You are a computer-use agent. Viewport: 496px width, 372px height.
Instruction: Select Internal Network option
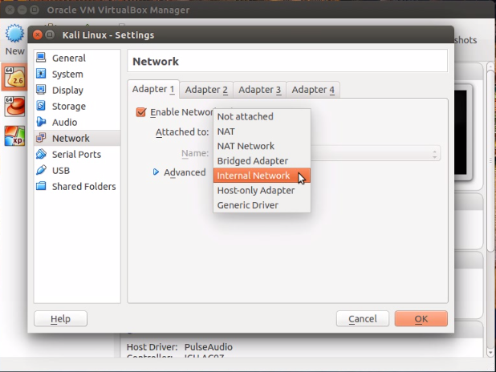[x=262, y=176]
